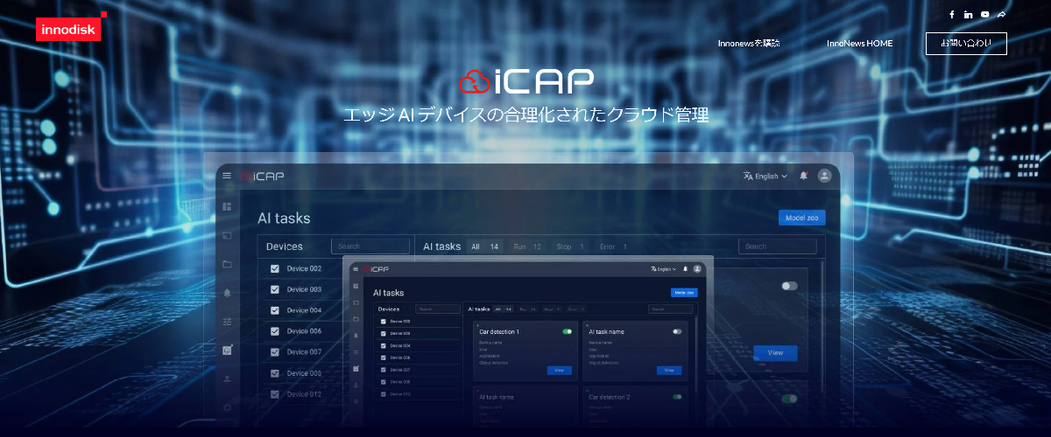The width and height of the screenshot is (1051, 437).
Task: Click the red iCAP cloud logo in headline
Action: 476,82
